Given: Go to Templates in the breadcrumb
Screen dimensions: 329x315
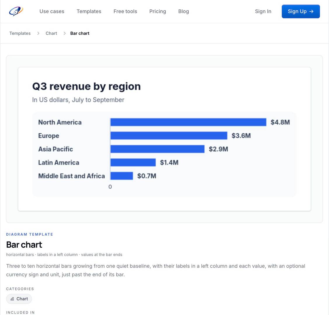Looking at the screenshot, I should pos(20,33).
